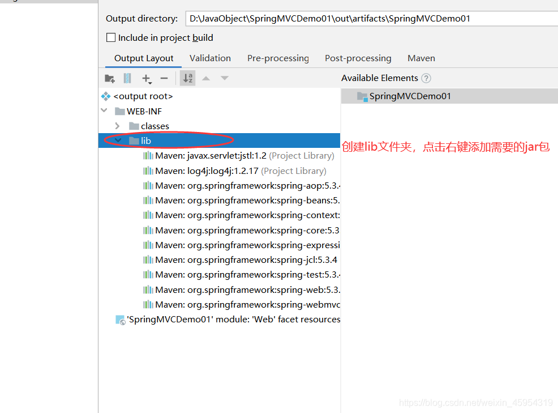Select SpringMVCDemo01 in Available Elements

(449, 96)
